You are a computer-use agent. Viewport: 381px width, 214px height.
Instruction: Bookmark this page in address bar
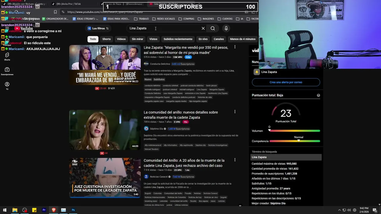point(55,12)
